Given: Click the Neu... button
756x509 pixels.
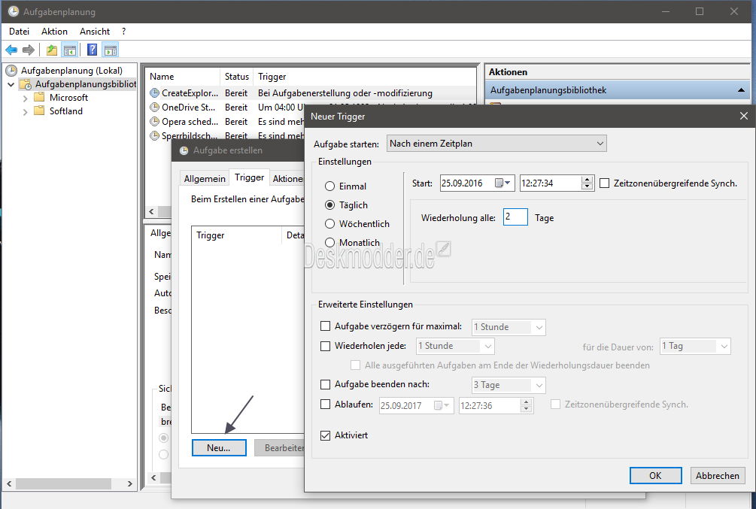Looking at the screenshot, I should pos(219,448).
